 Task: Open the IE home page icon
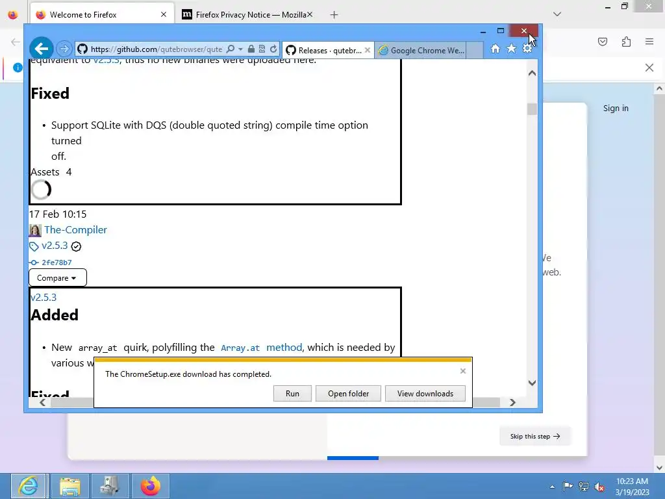[x=496, y=49]
